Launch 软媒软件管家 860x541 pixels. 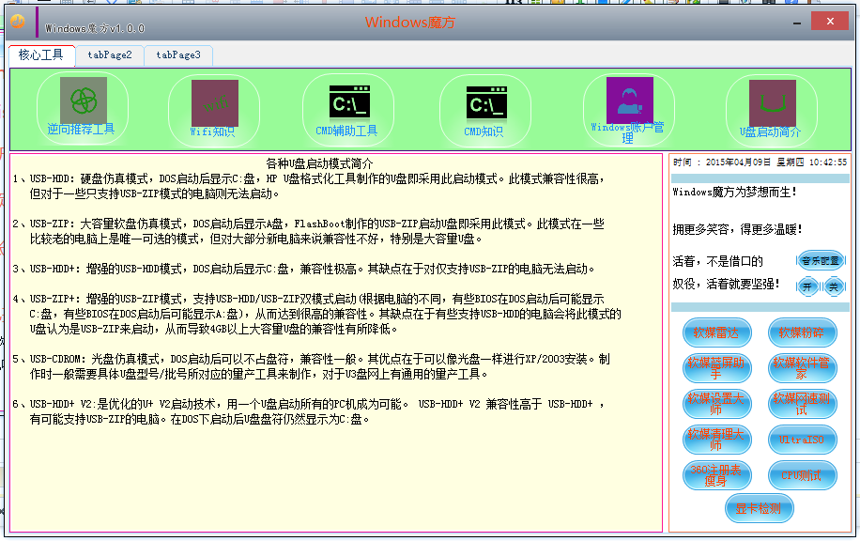pos(802,368)
